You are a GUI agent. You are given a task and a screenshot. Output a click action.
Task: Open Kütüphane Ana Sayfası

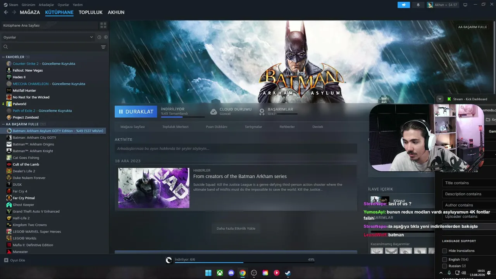coord(49,25)
